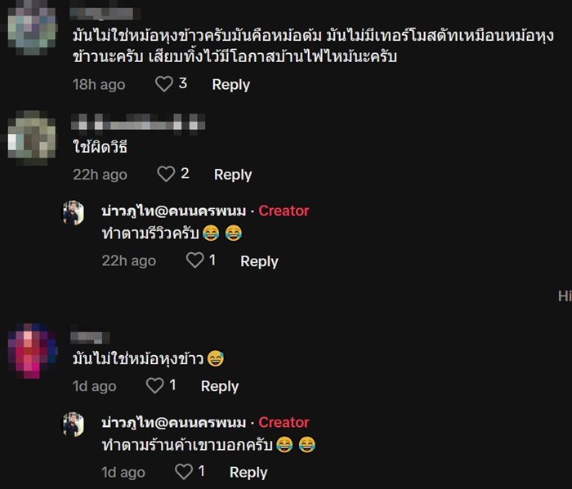This screenshot has height=489, width=572.
Task: Like the 18h ago rice cooker comment
Action: click(x=164, y=84)
